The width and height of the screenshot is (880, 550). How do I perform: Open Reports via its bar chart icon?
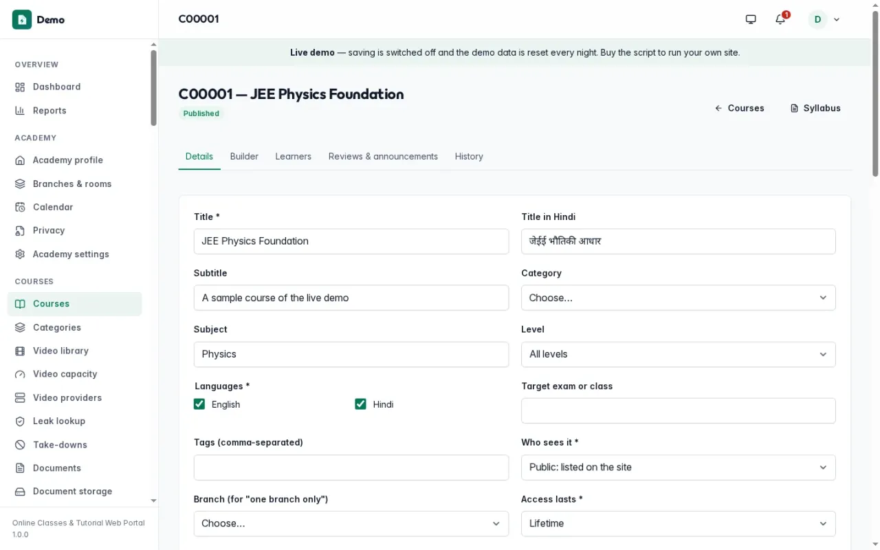tap(20, 111)
